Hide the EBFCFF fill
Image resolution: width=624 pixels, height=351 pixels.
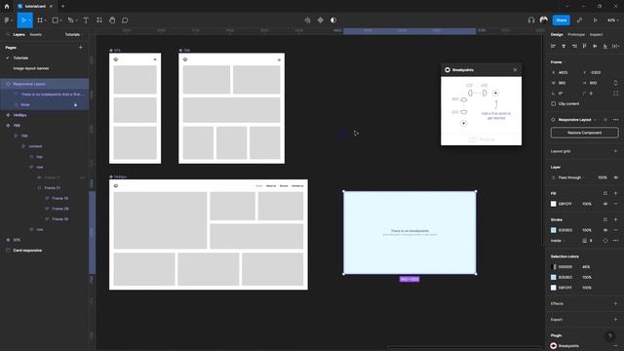(x=605, y=204)
